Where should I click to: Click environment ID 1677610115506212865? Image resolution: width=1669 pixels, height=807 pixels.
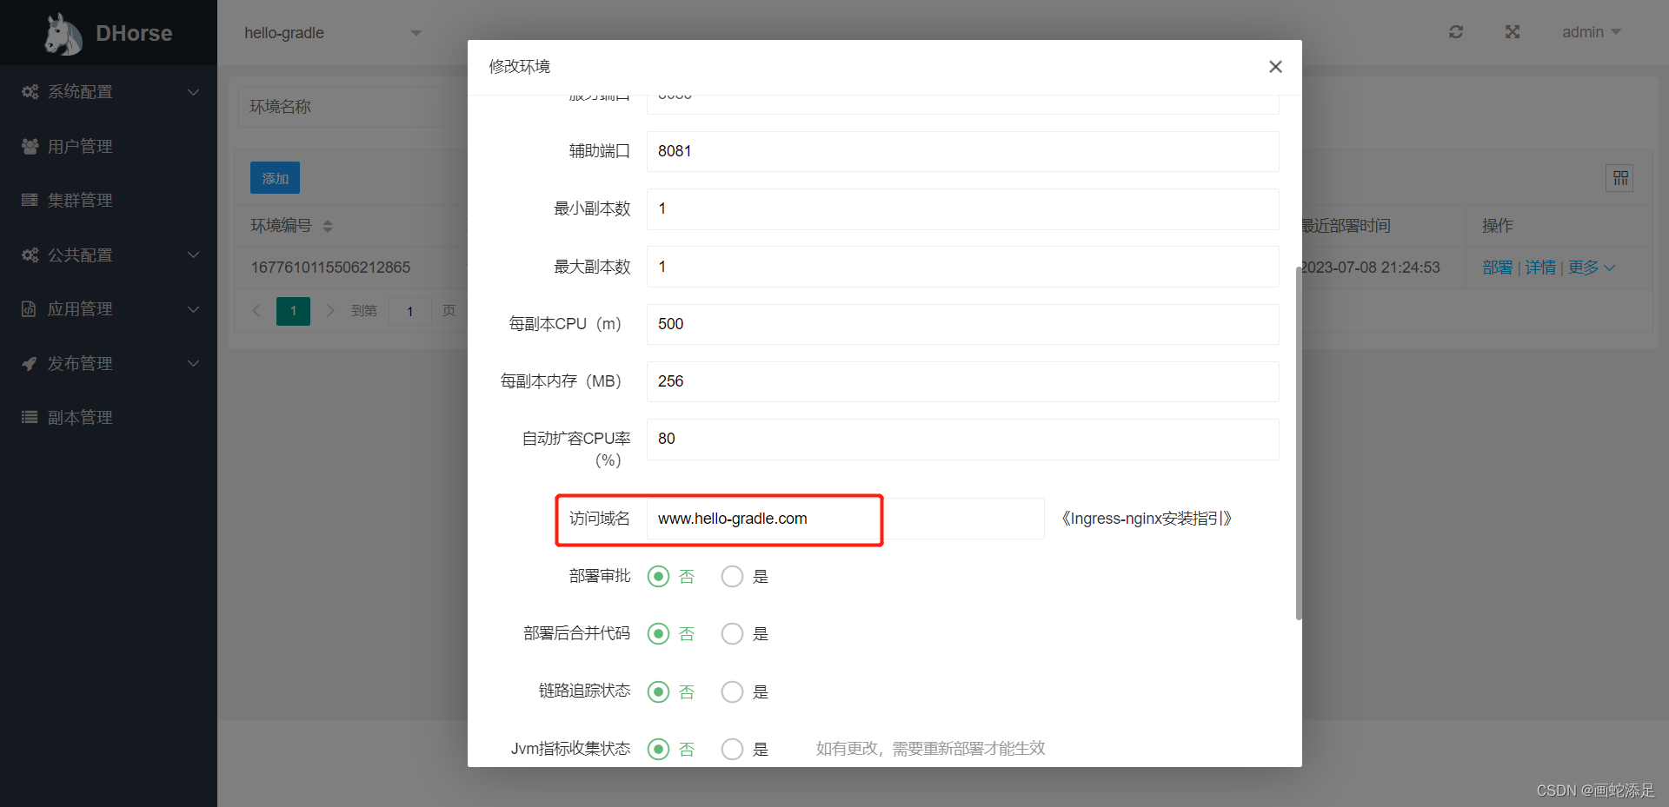[330, 268]
